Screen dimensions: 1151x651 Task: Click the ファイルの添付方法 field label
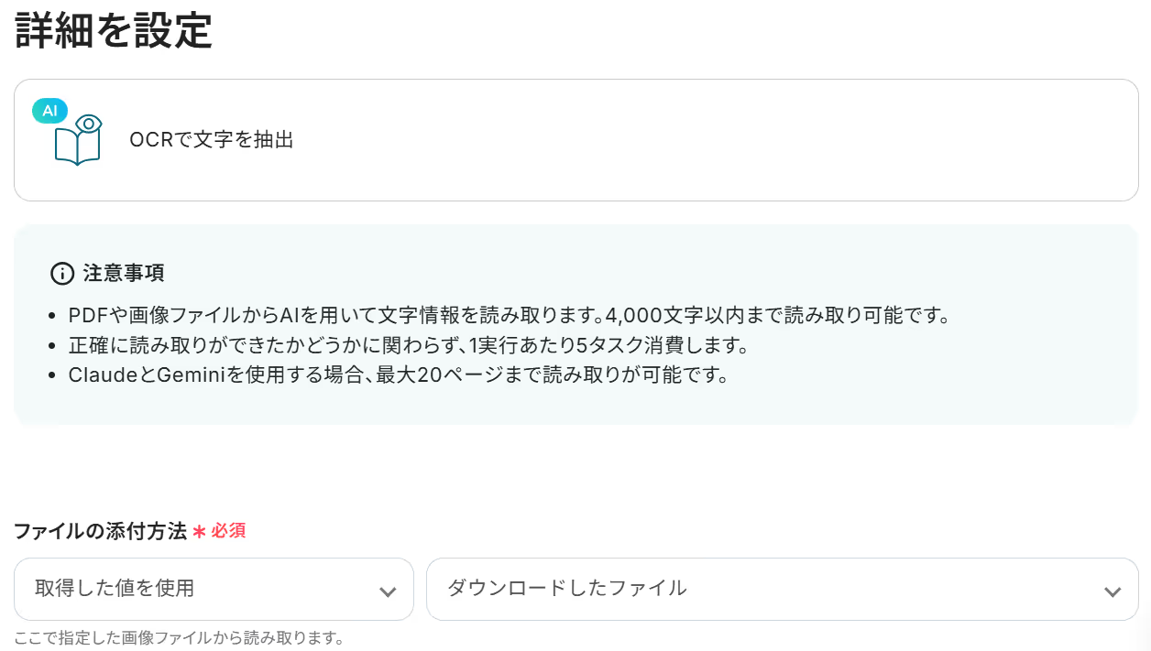coord(100,531)
